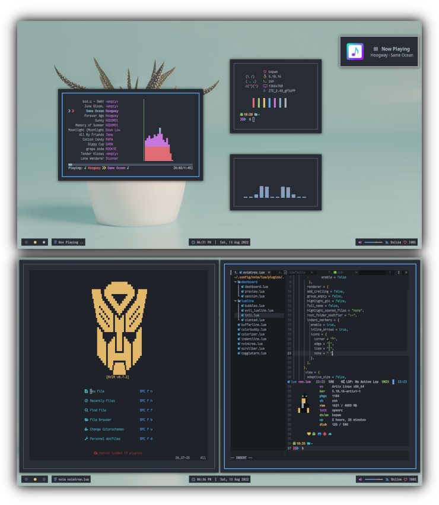Select white workspace dot beside Now Playing title
This screenshot has height=505, width=439.
click(44, 242)
